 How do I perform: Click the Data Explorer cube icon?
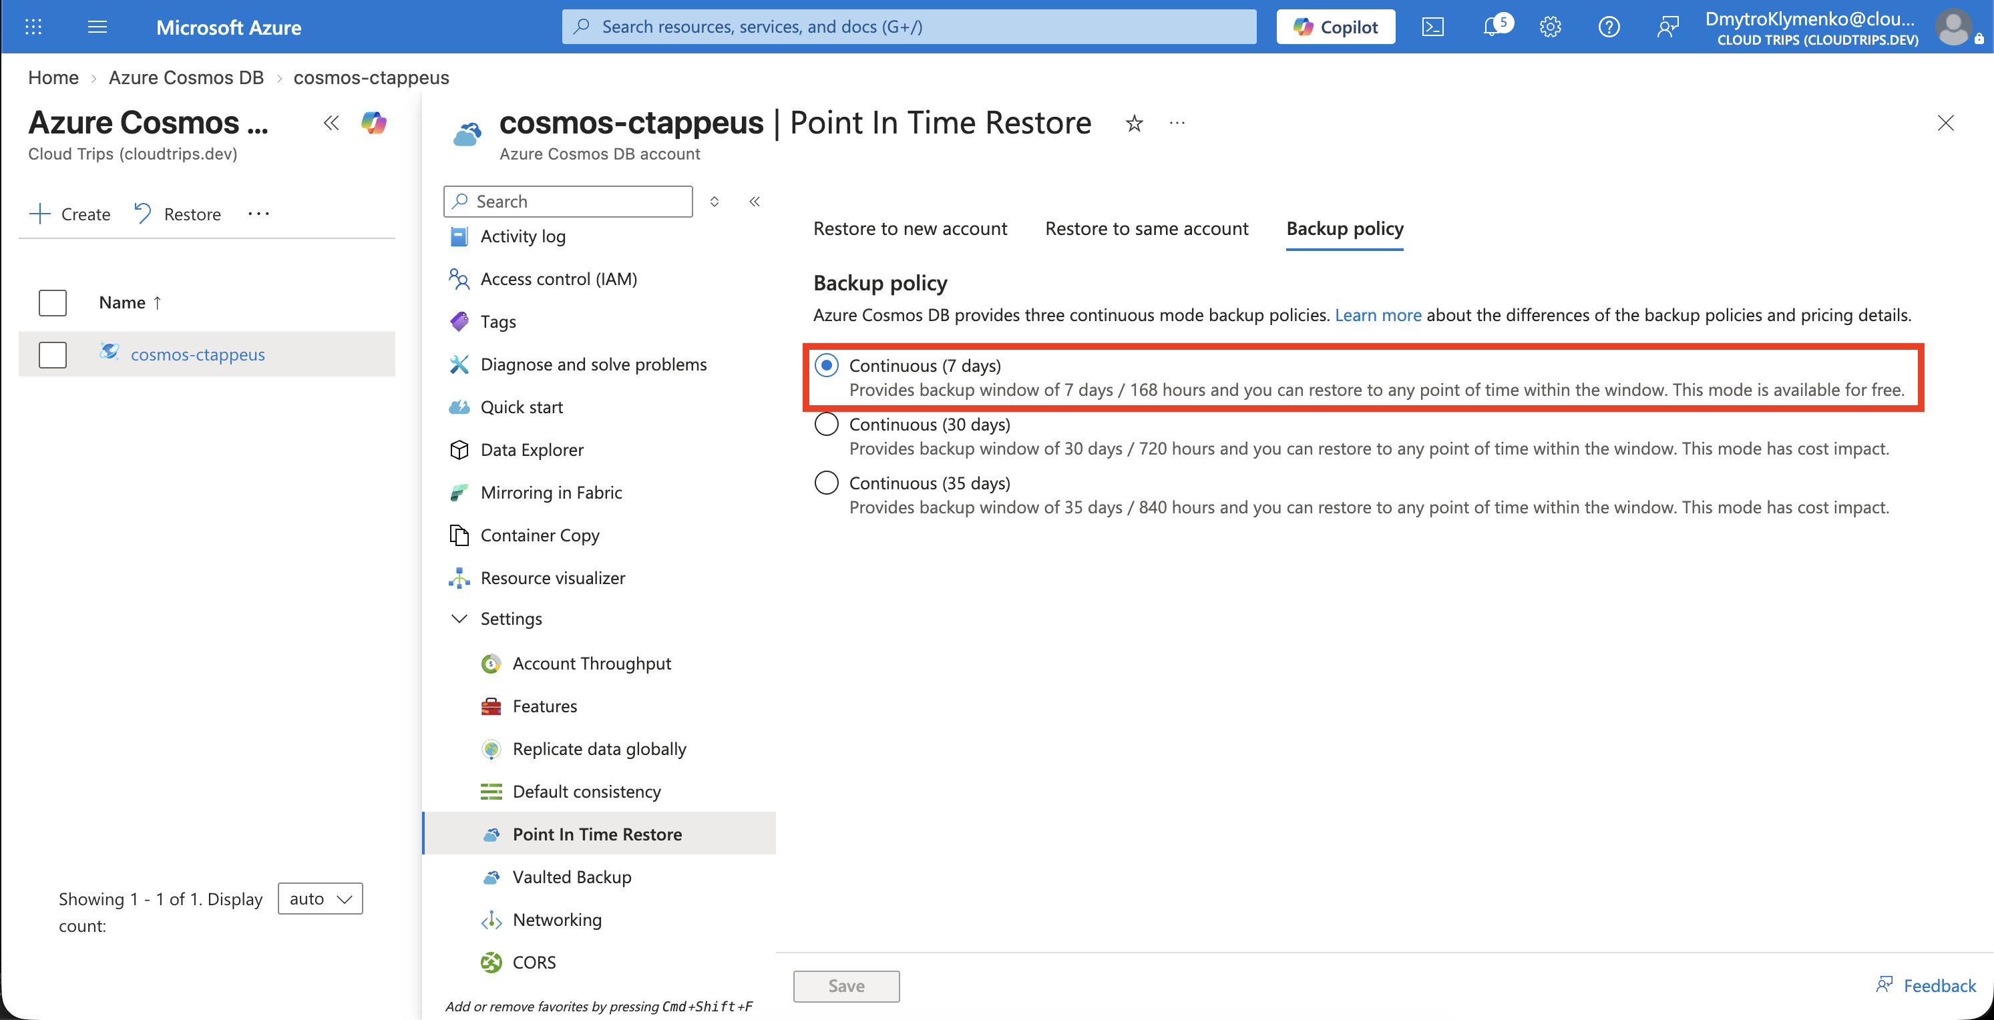click(x=459, y=450)
